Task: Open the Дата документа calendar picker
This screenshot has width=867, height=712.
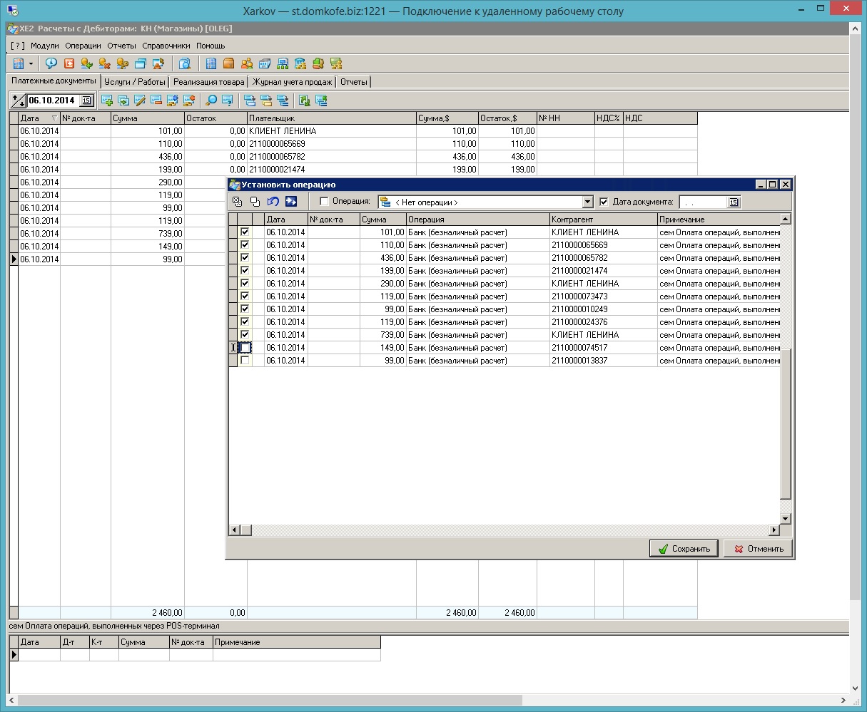Action: pos(733,202)
